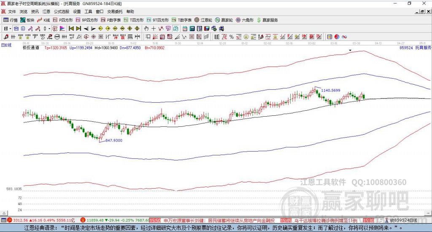This screenshot has width=432, height=232.
Task: Select the crosshair cursor tool
Action: coord(154,29)
